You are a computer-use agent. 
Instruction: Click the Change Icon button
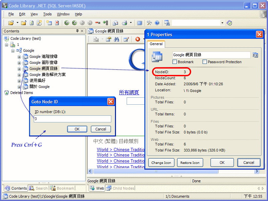pyautogui.click(x=161, y=163)
